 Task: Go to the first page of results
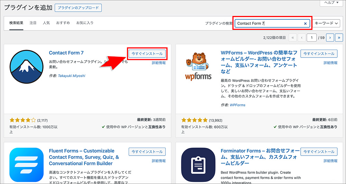coord(293,37)
